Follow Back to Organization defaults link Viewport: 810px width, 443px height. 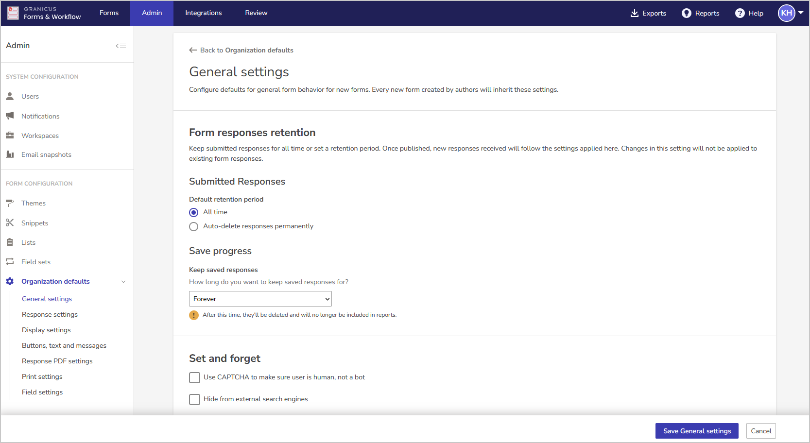point(241,50)
